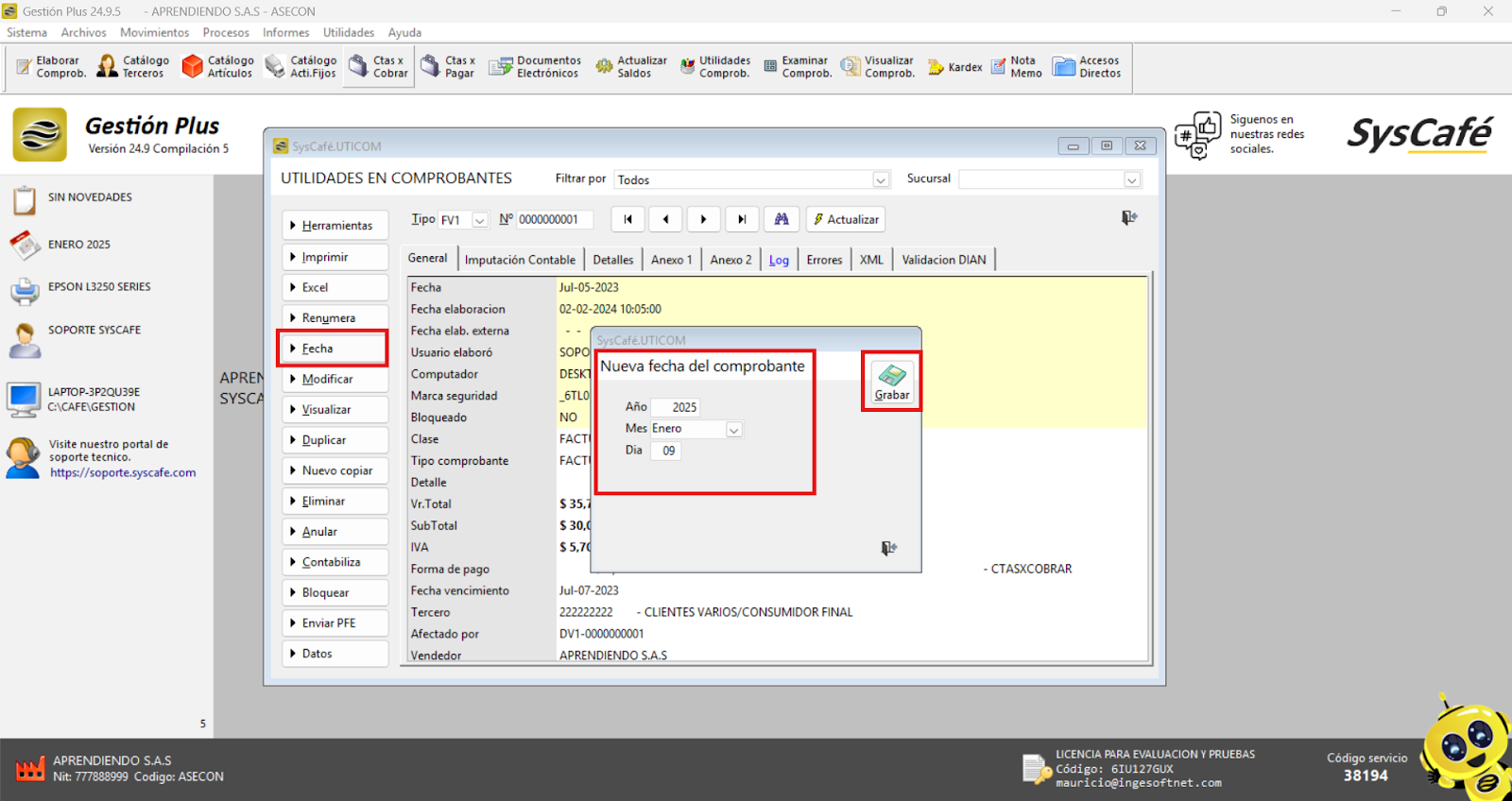Click the Año input field
1512x801 pixels.
(x=677, y=407)
